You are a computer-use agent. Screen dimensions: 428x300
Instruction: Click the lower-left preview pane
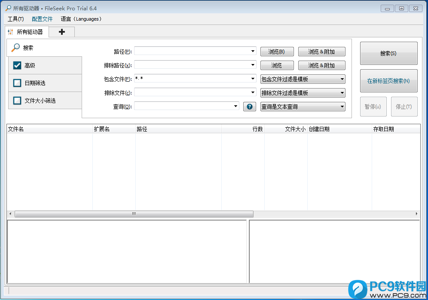point(127,251)
